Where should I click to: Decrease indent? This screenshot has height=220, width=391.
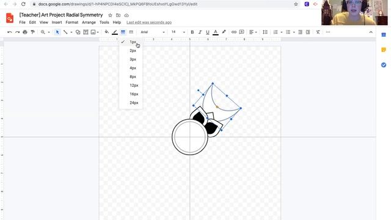pos(300,32)
